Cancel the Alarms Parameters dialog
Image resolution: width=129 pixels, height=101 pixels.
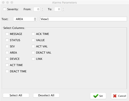[119, 96]
